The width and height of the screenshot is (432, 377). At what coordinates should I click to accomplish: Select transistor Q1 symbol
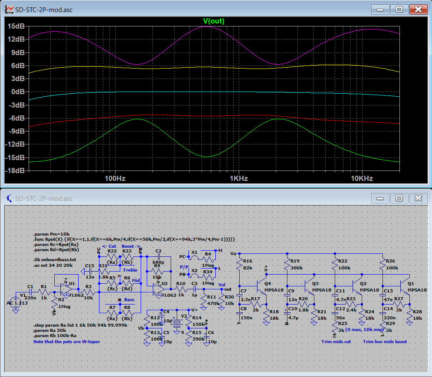pyautogui.click(x=405, y=286)
